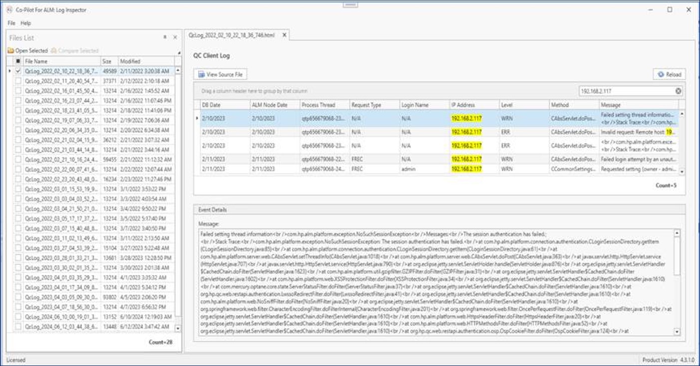The width and height of the screenshot is (700, 366).
Task: Log grid scrollbar up arrow
Action: click(682, 114)
